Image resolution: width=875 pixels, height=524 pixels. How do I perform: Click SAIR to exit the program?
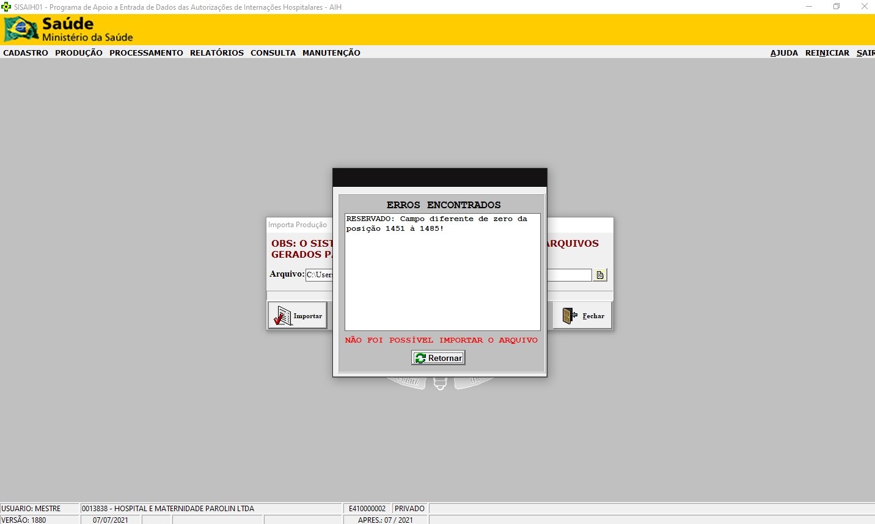pos(865,53)
